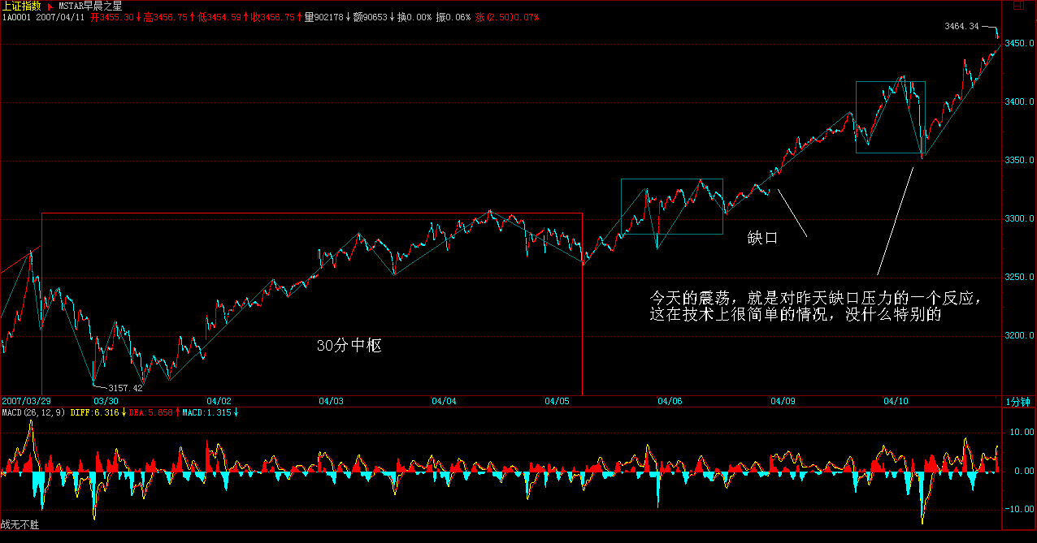This screenshot has height=543, width=1037.
Task: Click the red triangle next to 上证指数
Action: tap(50, 6)
